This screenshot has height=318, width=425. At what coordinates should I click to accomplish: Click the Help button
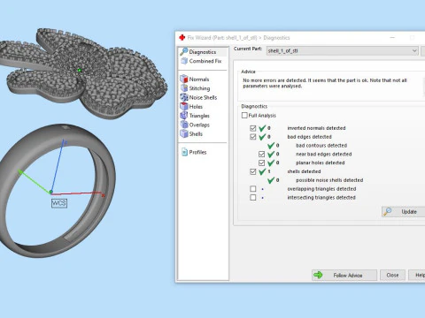point(417,275)
